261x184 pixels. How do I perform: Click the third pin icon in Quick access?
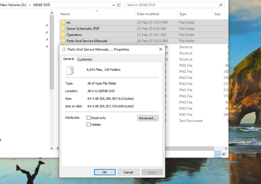[x=47, y=39]
